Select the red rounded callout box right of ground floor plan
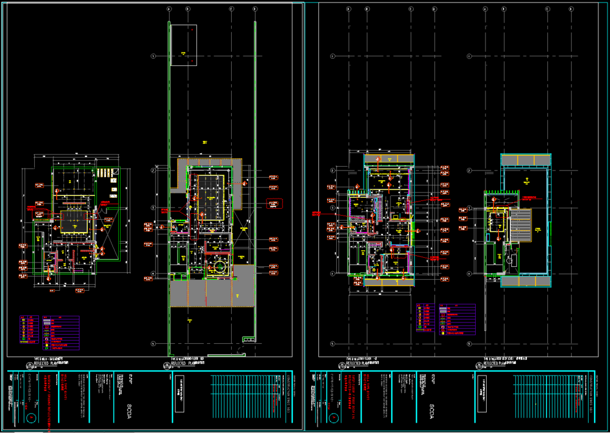This screenshot has width=610, height=433. (x=274, y=203)
